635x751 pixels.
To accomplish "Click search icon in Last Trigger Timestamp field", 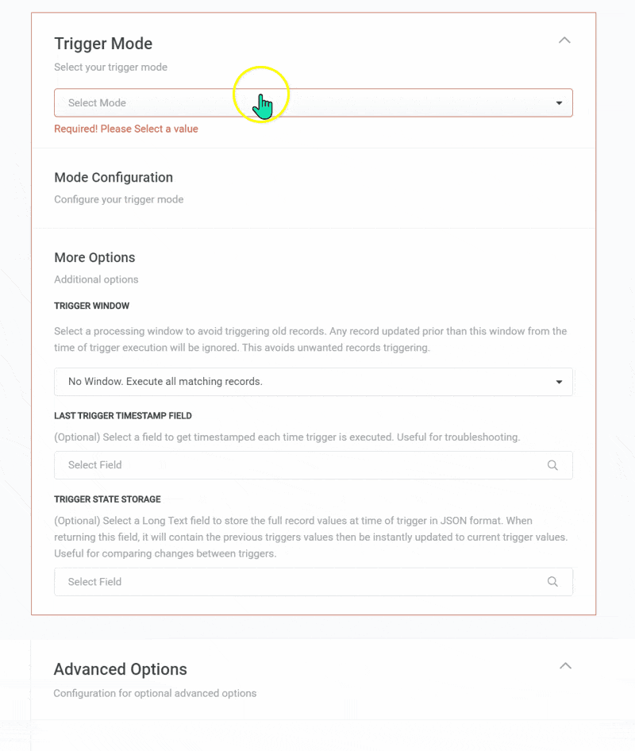I will (x=552, y=465).
